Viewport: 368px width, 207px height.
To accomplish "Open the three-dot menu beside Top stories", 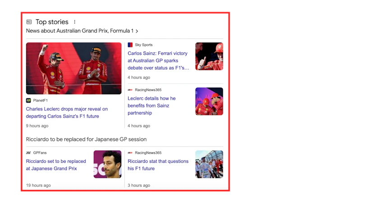I will (x=74, y=22).
